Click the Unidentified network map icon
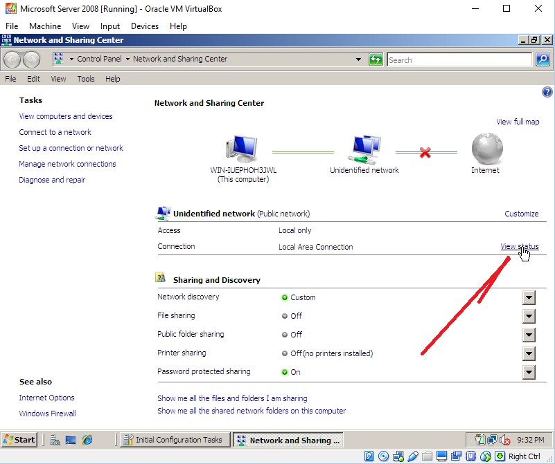This screenshot has height=464, width=555. 364,148
